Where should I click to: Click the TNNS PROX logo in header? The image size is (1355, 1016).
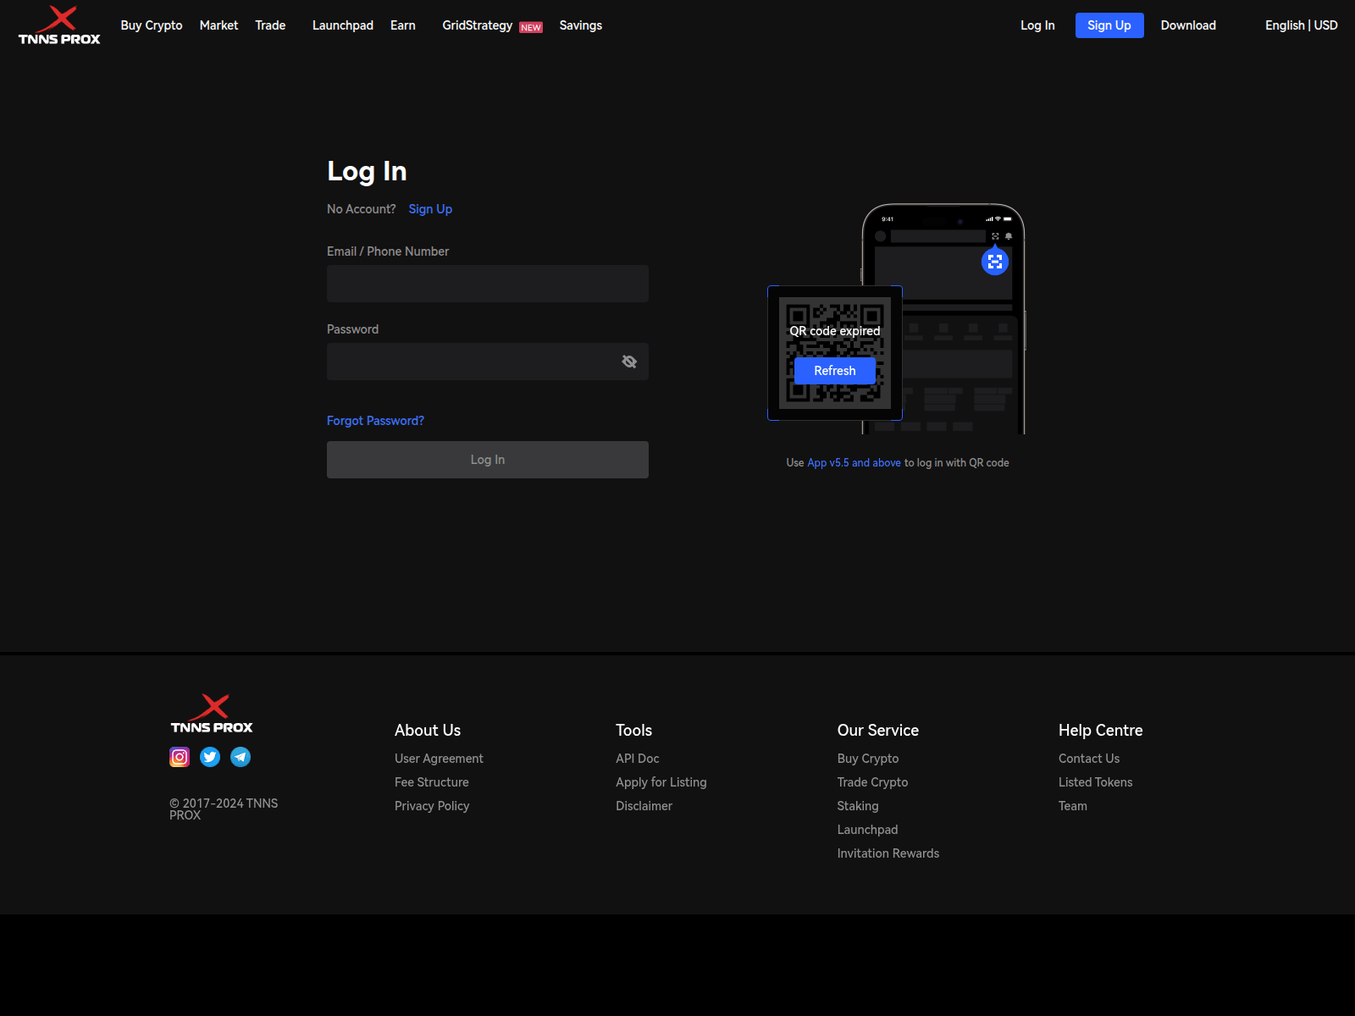pyautogui.click(x=59, y=25)
